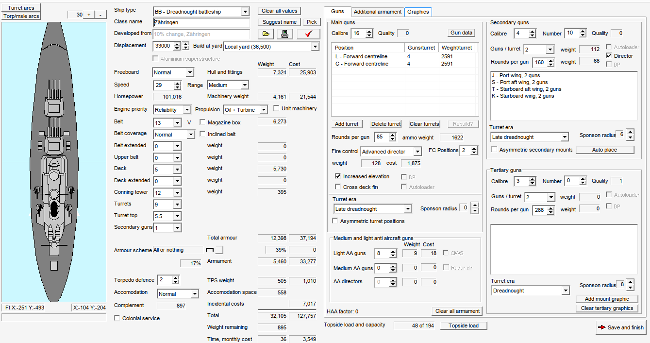
Task: Switch to the Graphics tab
Action: point(418,12)
